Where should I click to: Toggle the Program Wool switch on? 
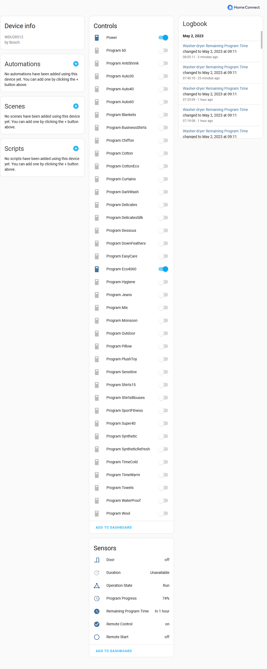point(163,513)
